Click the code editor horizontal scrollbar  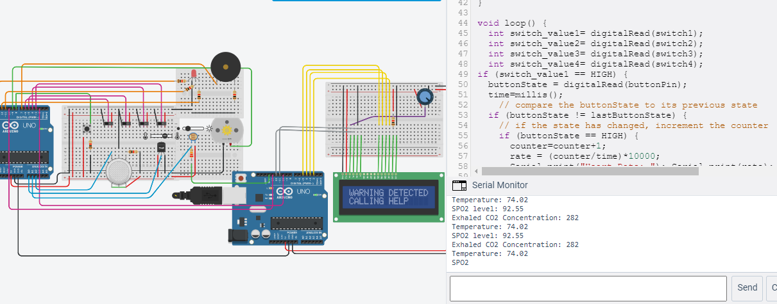click(590, 171)
